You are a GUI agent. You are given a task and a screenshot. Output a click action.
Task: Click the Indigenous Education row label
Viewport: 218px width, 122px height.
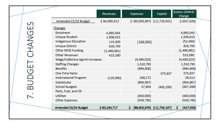(70, 42)
